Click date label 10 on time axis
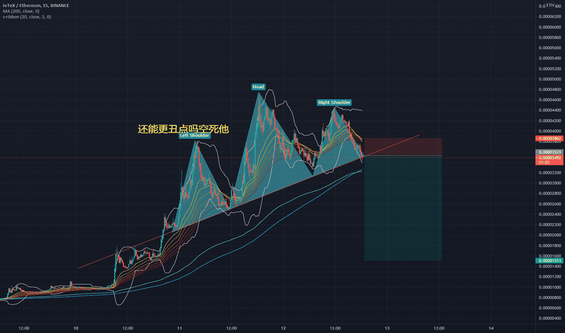This screenshot has width=565, height=333. (x=76, y=328)
